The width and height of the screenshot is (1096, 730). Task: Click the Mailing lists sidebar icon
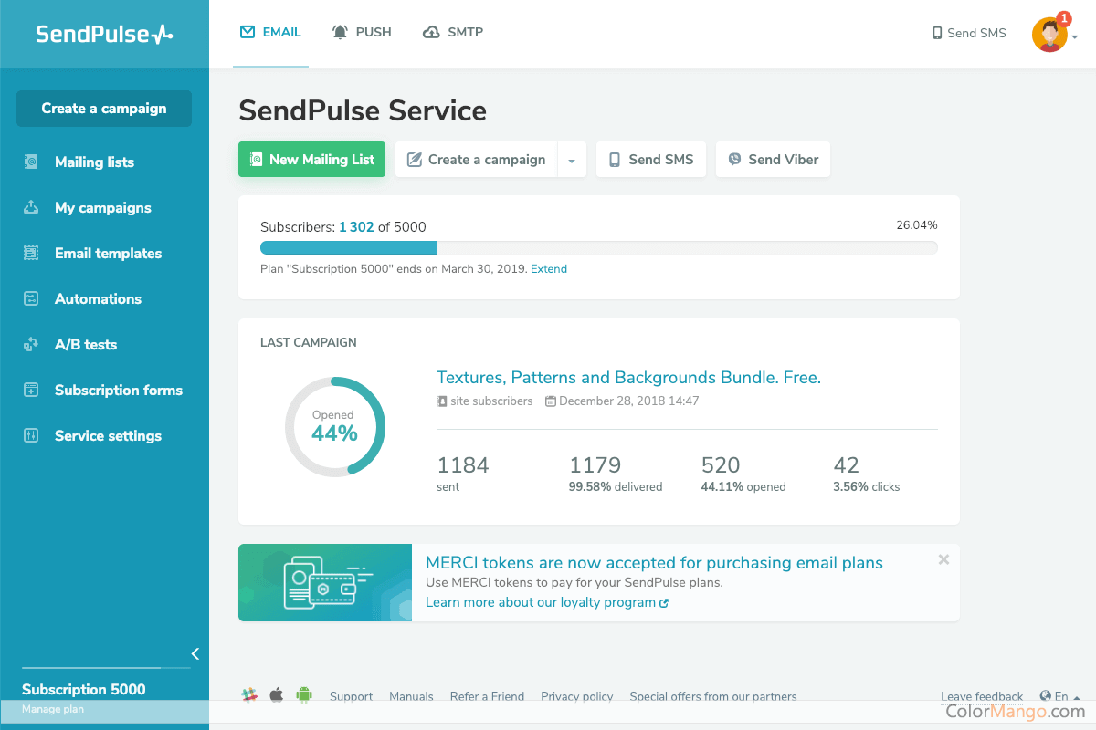31,162
